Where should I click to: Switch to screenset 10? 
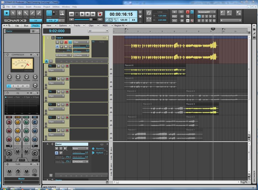pos(214,21)
